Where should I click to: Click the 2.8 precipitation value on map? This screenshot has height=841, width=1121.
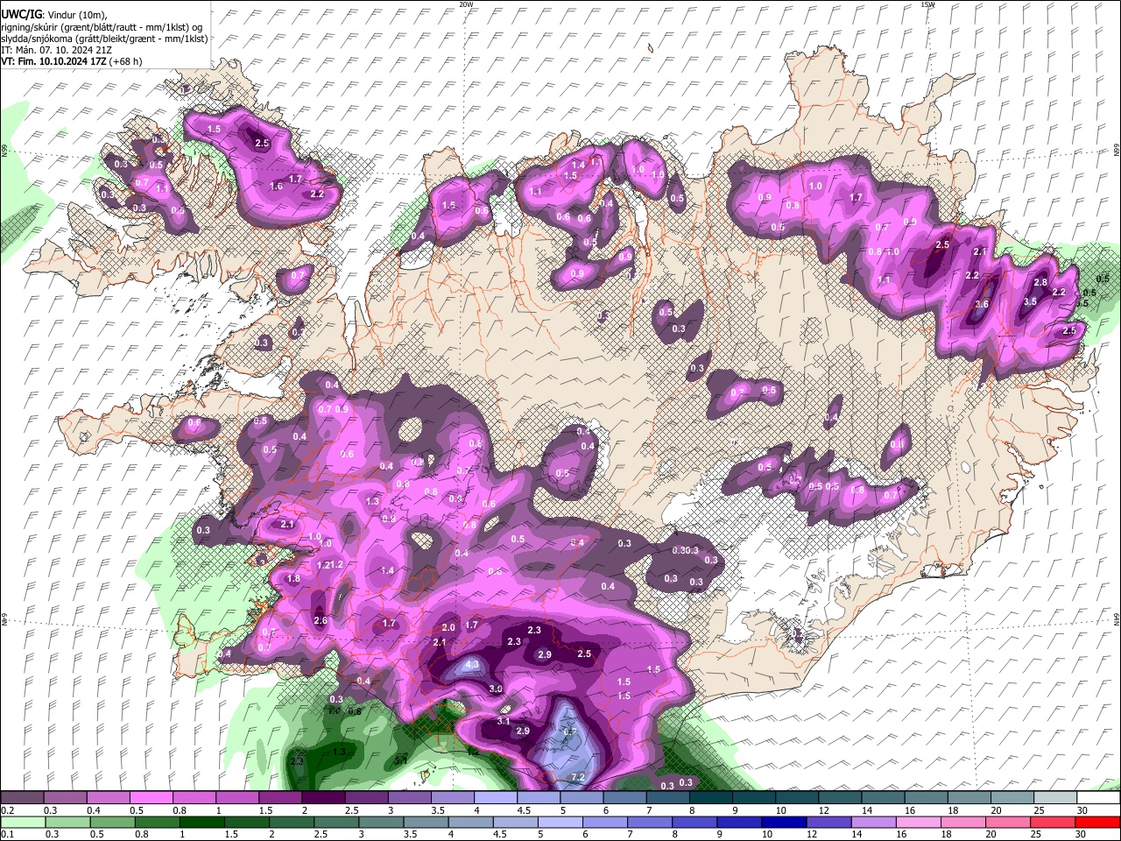coord(1040,282)
